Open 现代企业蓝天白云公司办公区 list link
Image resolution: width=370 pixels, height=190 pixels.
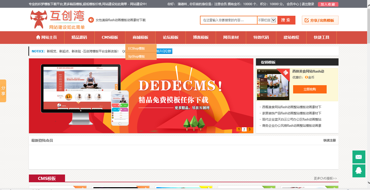coord(292,119)
